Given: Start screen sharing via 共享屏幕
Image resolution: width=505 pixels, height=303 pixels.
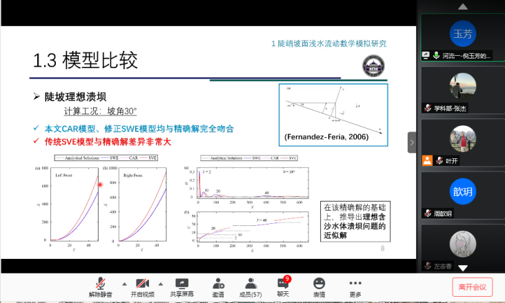Looking at the screenshot, I should pos(181,284).
